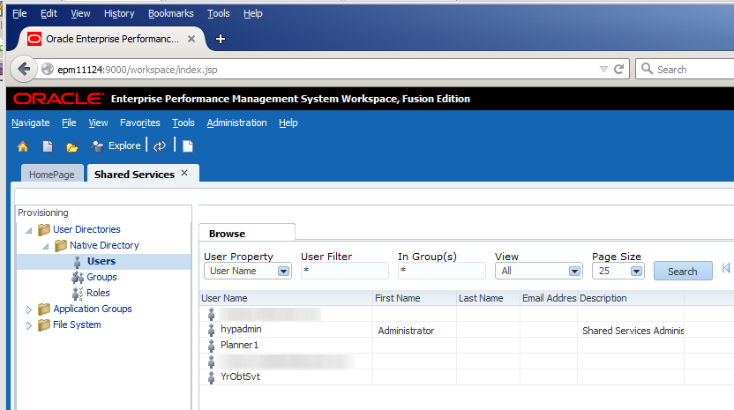Click the first page navigation icon
The width and height of the screenshot is (734, 410).
click(725, 268)
